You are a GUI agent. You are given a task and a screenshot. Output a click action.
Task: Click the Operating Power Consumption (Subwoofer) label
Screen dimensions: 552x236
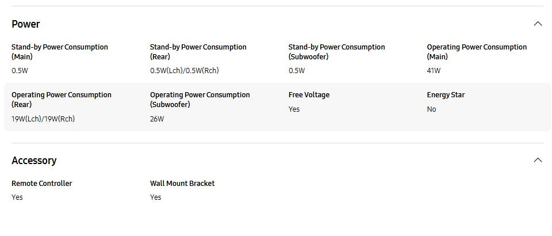tap(200, 100)
